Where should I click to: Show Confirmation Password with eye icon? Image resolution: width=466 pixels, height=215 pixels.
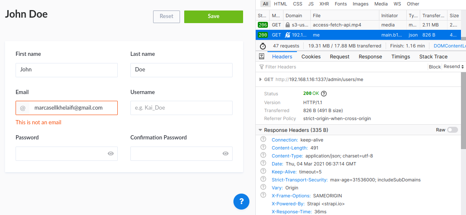pos(225,153)
